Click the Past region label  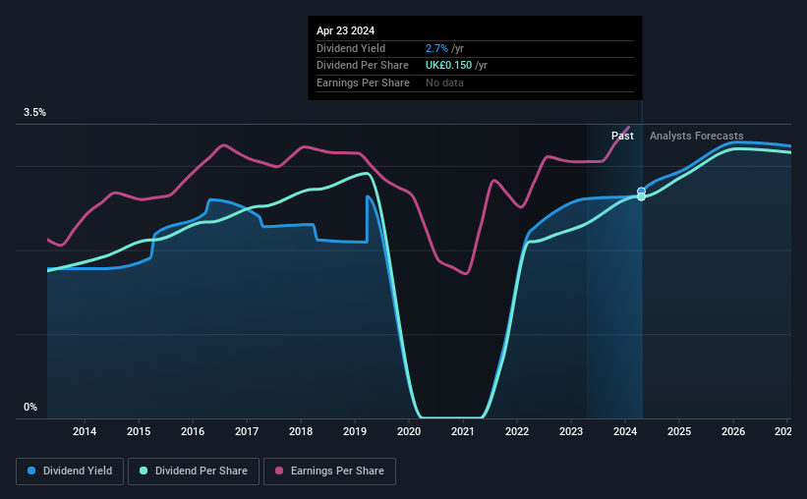(x=622, y=136)
